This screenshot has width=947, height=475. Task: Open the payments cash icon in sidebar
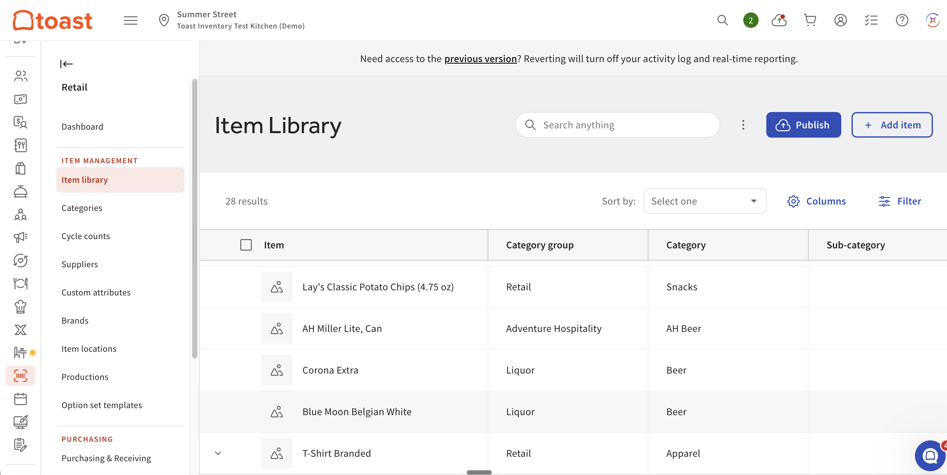tap(21, 99)
